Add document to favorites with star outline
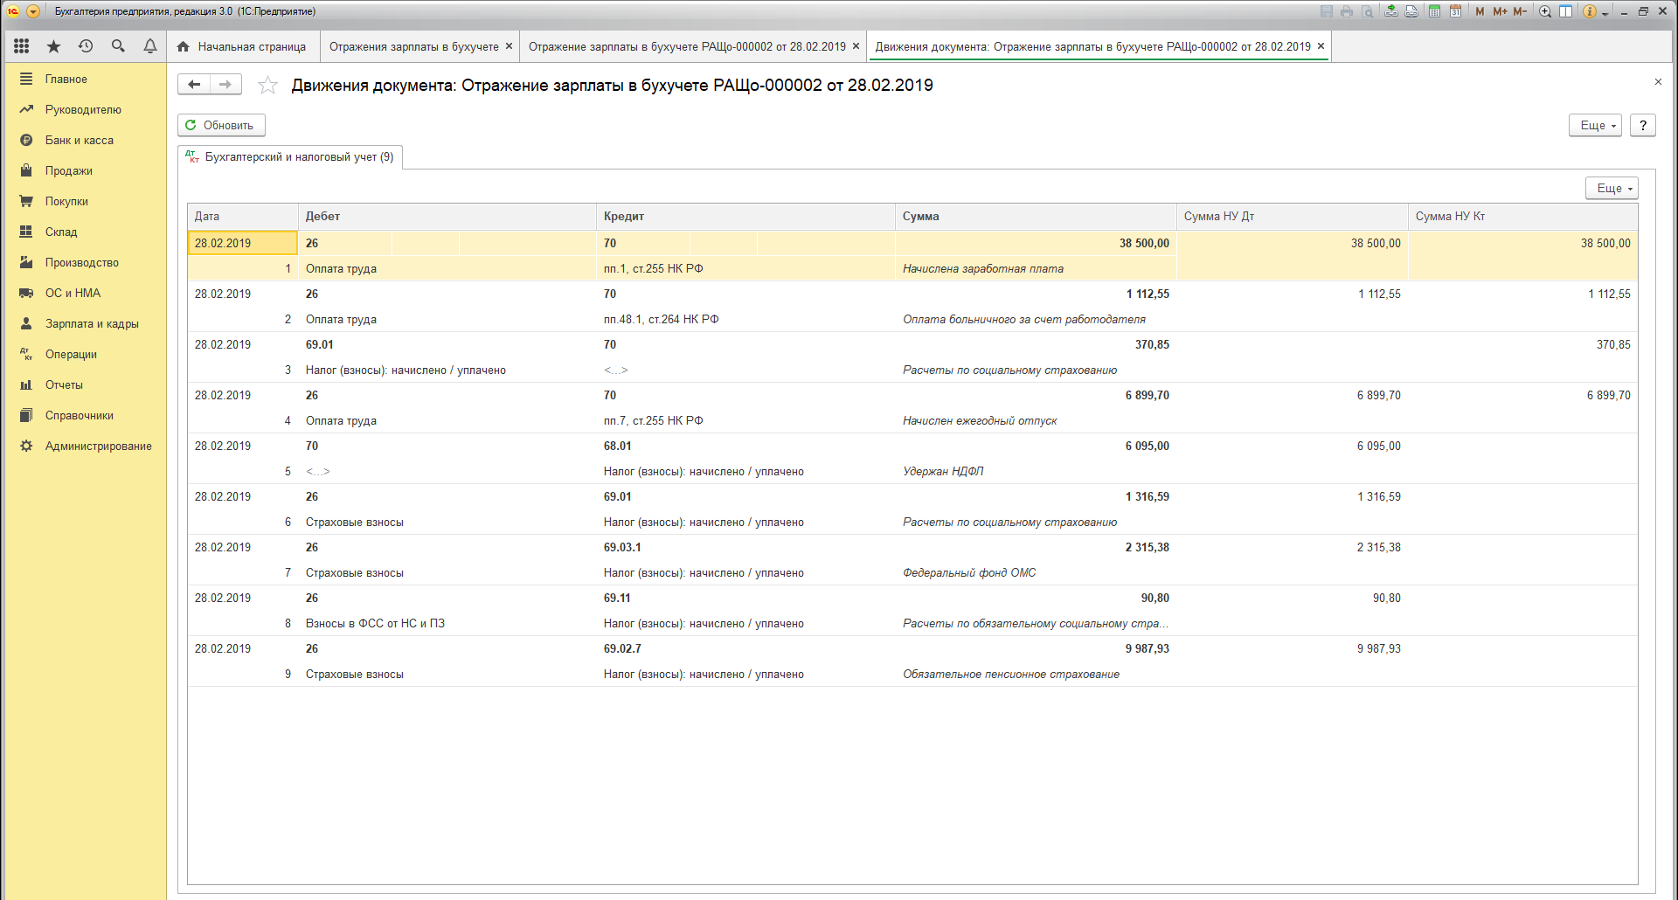1678x900 pixels. tap(267, 85)
